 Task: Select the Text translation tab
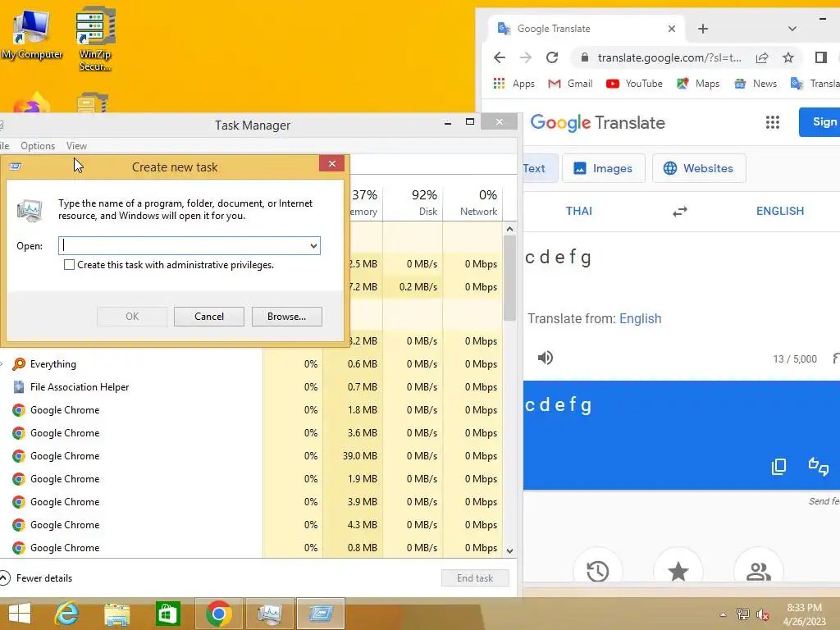[540, 168]
